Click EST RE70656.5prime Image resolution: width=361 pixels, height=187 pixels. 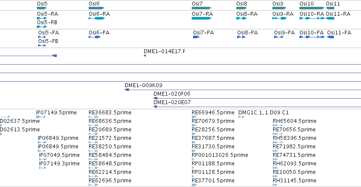(x=278, y=134)
